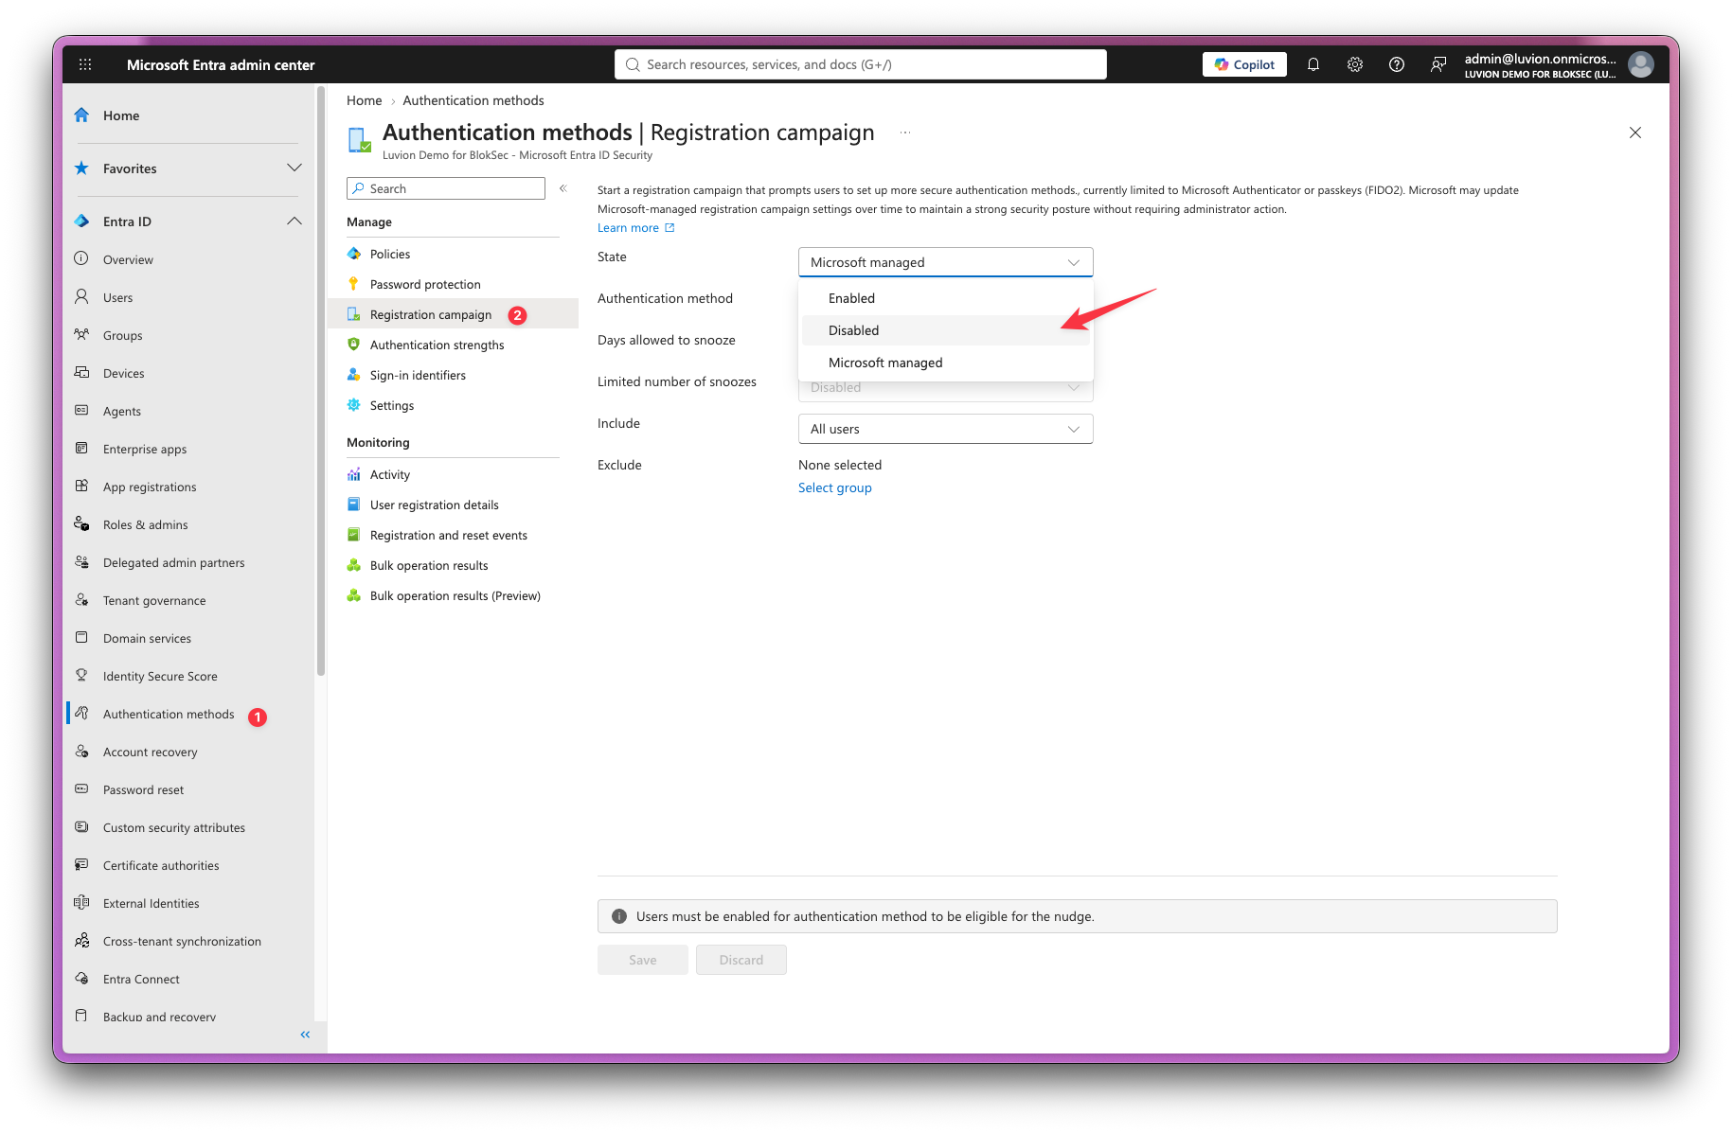Viewport: 1732px width, 1133px height.
Task: Close the Registration campaign blade
Action: pos(1634,133)
